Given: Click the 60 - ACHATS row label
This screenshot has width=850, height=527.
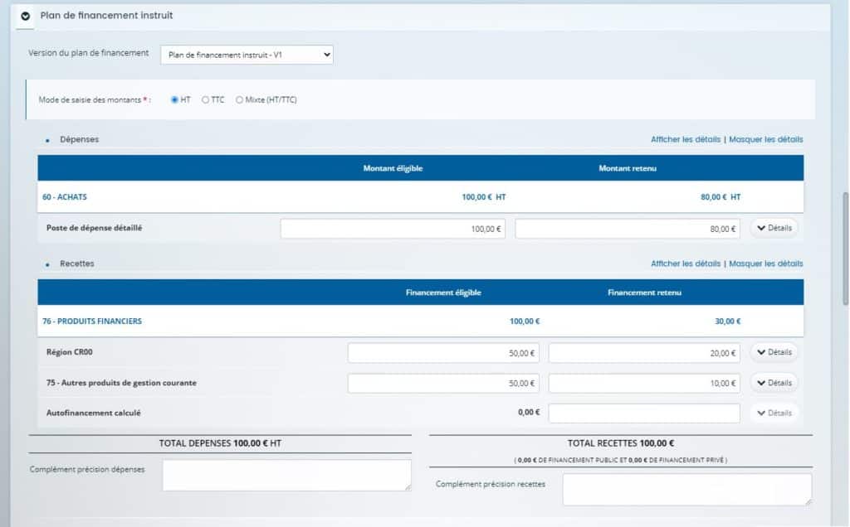Looking at the screenshot, I should [x=65, y=197].
